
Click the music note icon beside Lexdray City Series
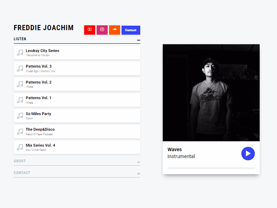point(20,52)
